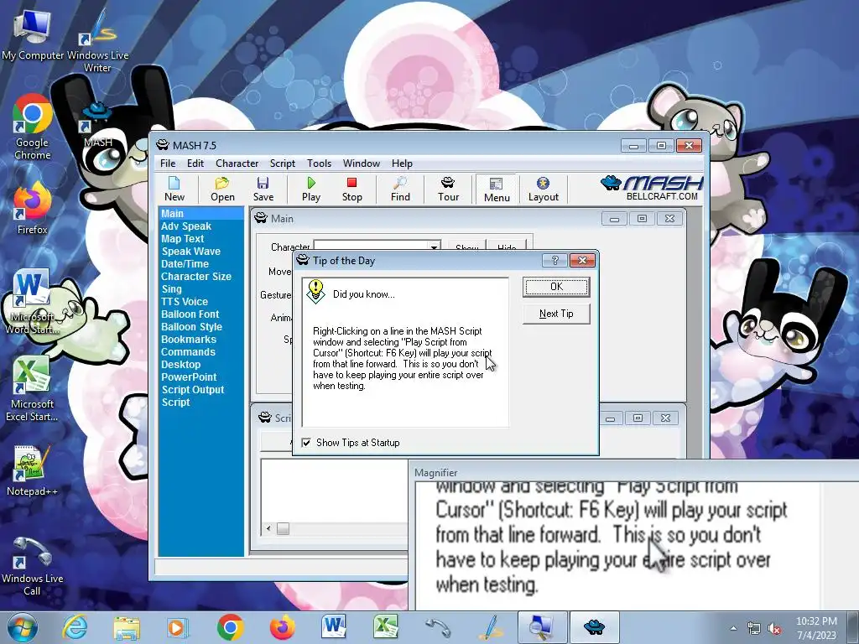Click the help question mark in Tip dialog

tap(554, 260)
